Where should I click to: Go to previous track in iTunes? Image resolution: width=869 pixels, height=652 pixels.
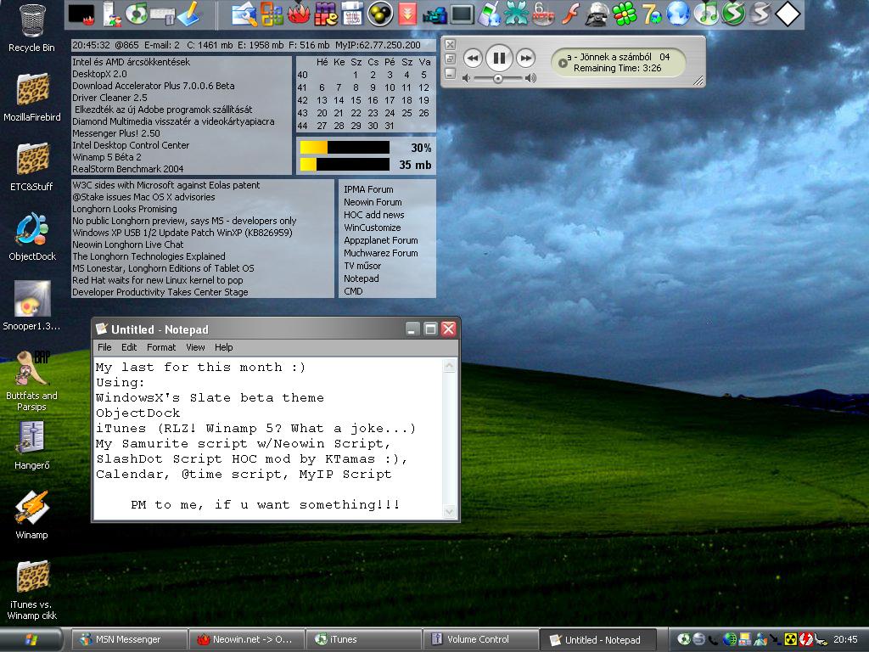pyautogui.click(x=473, y=58)
